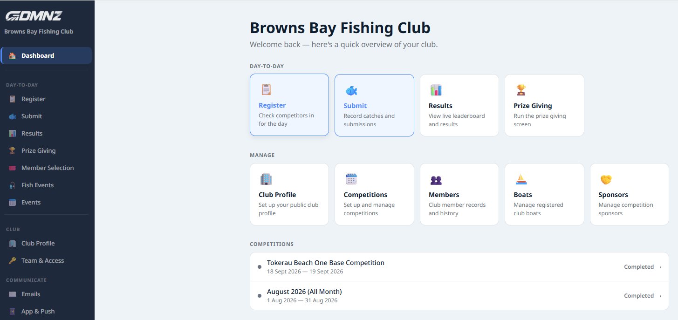Viewport: 678px width, 320px height.
Task: Click status dot on August 2026 row
Action: coord(260,296)
